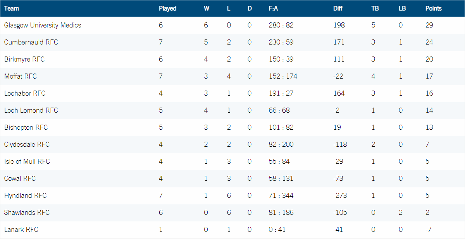Select Birkmyre RFC team name

24,59
